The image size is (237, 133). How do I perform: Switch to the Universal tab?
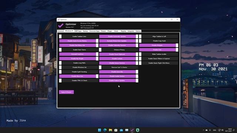click(x=61, y=31)
